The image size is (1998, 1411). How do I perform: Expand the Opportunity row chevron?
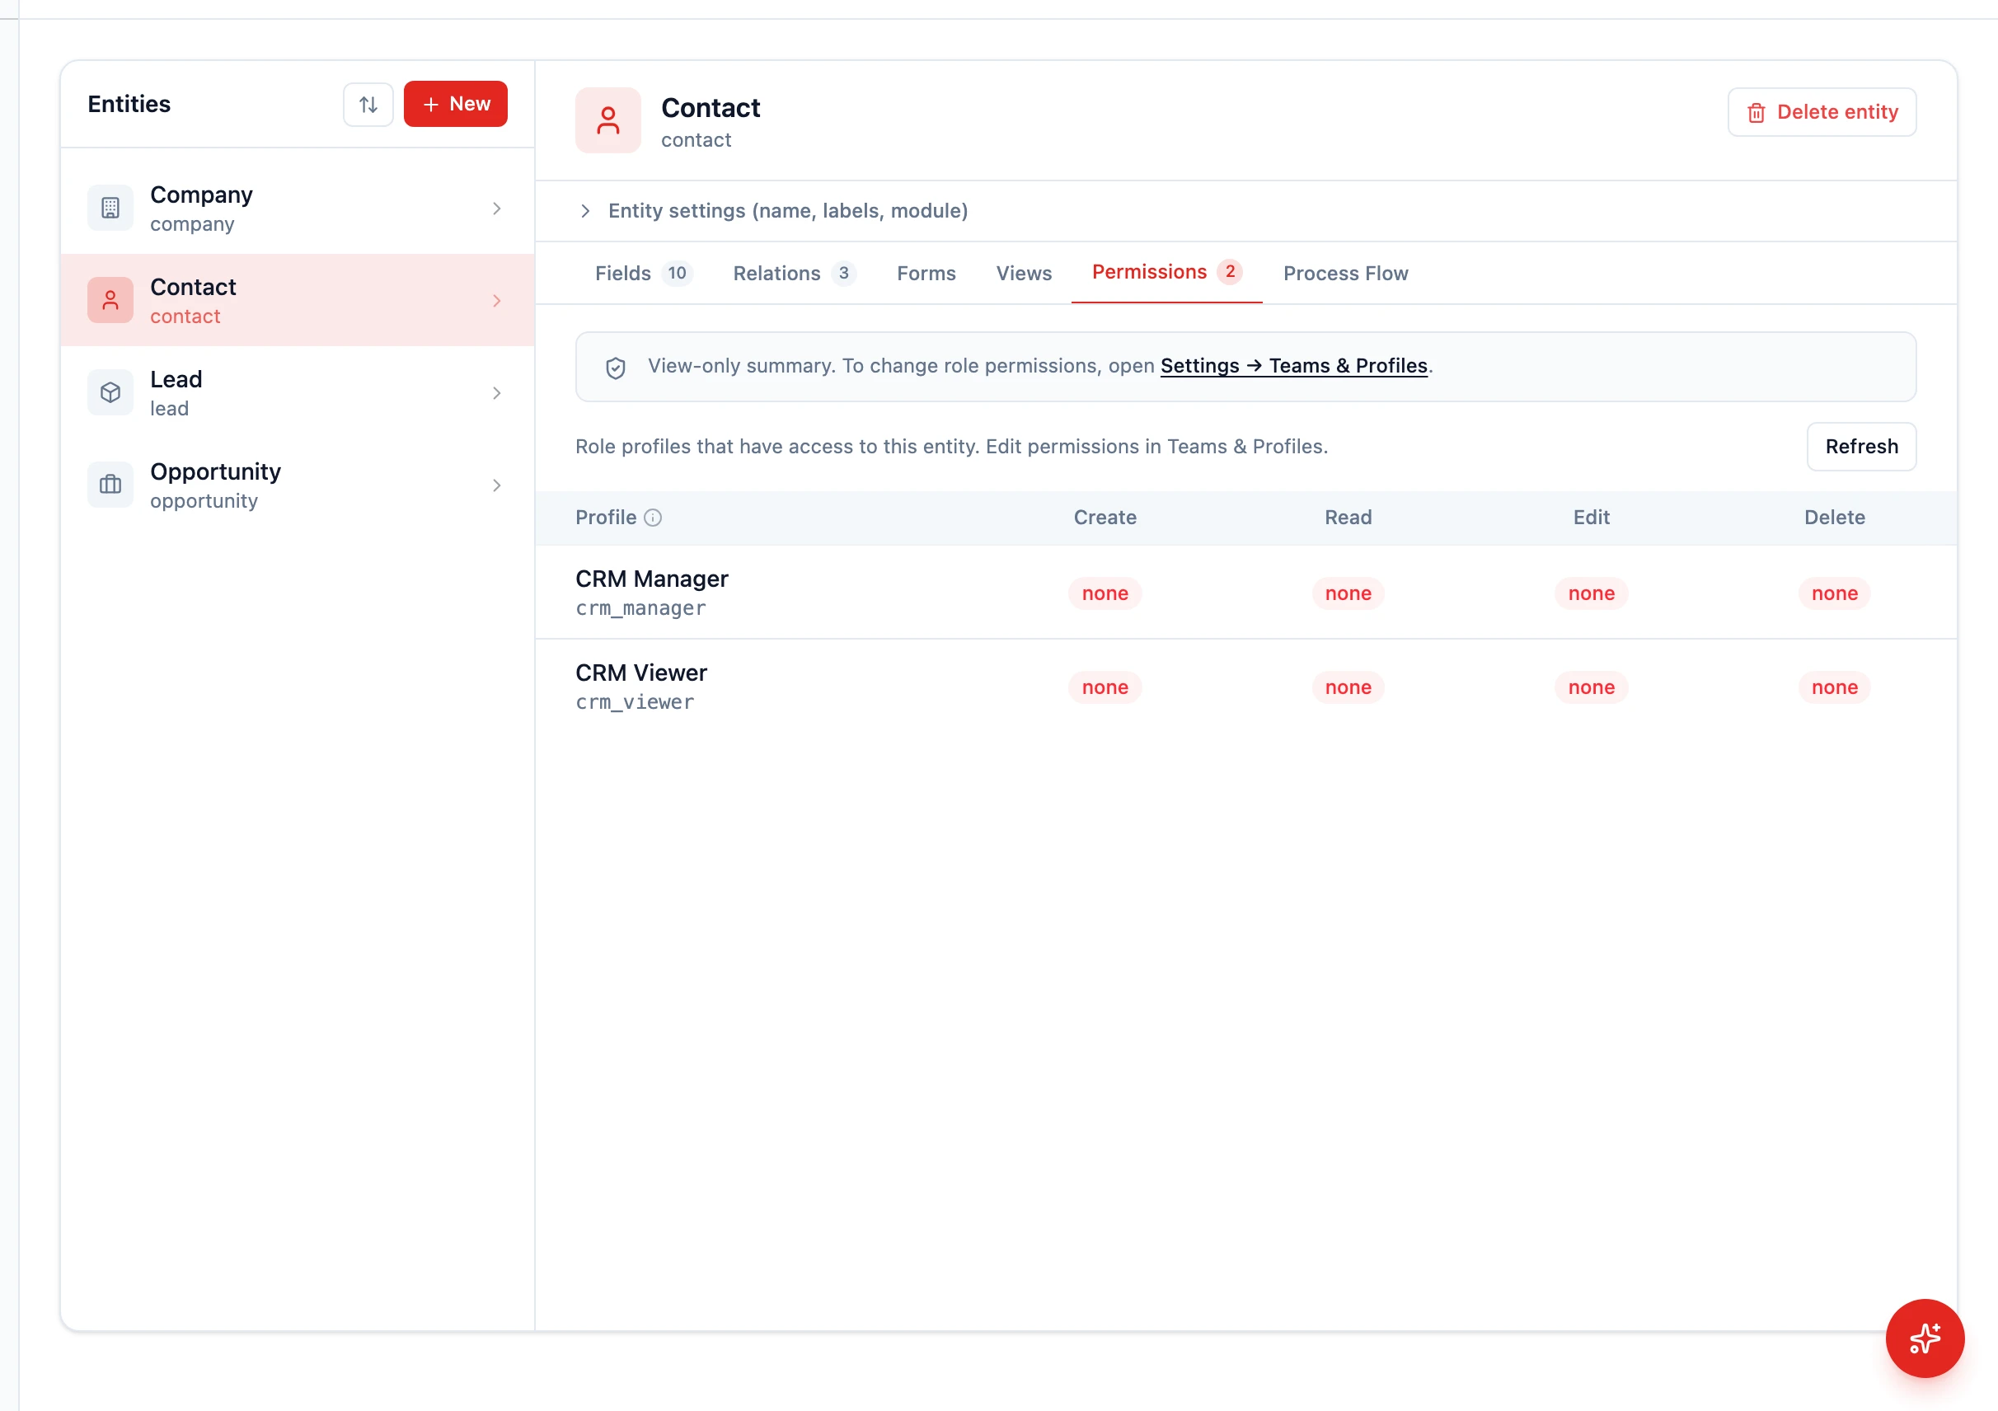(497, 485)
